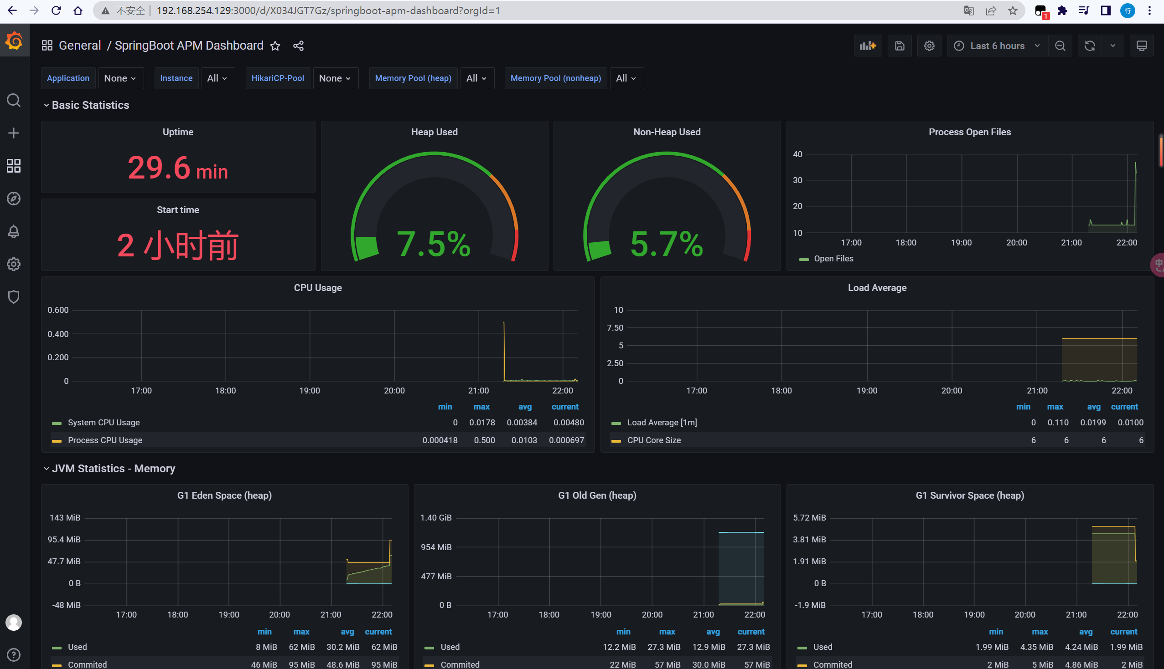Open the Load Average panel title menu
Screen dimensions: 1164x669
(877, 288)
